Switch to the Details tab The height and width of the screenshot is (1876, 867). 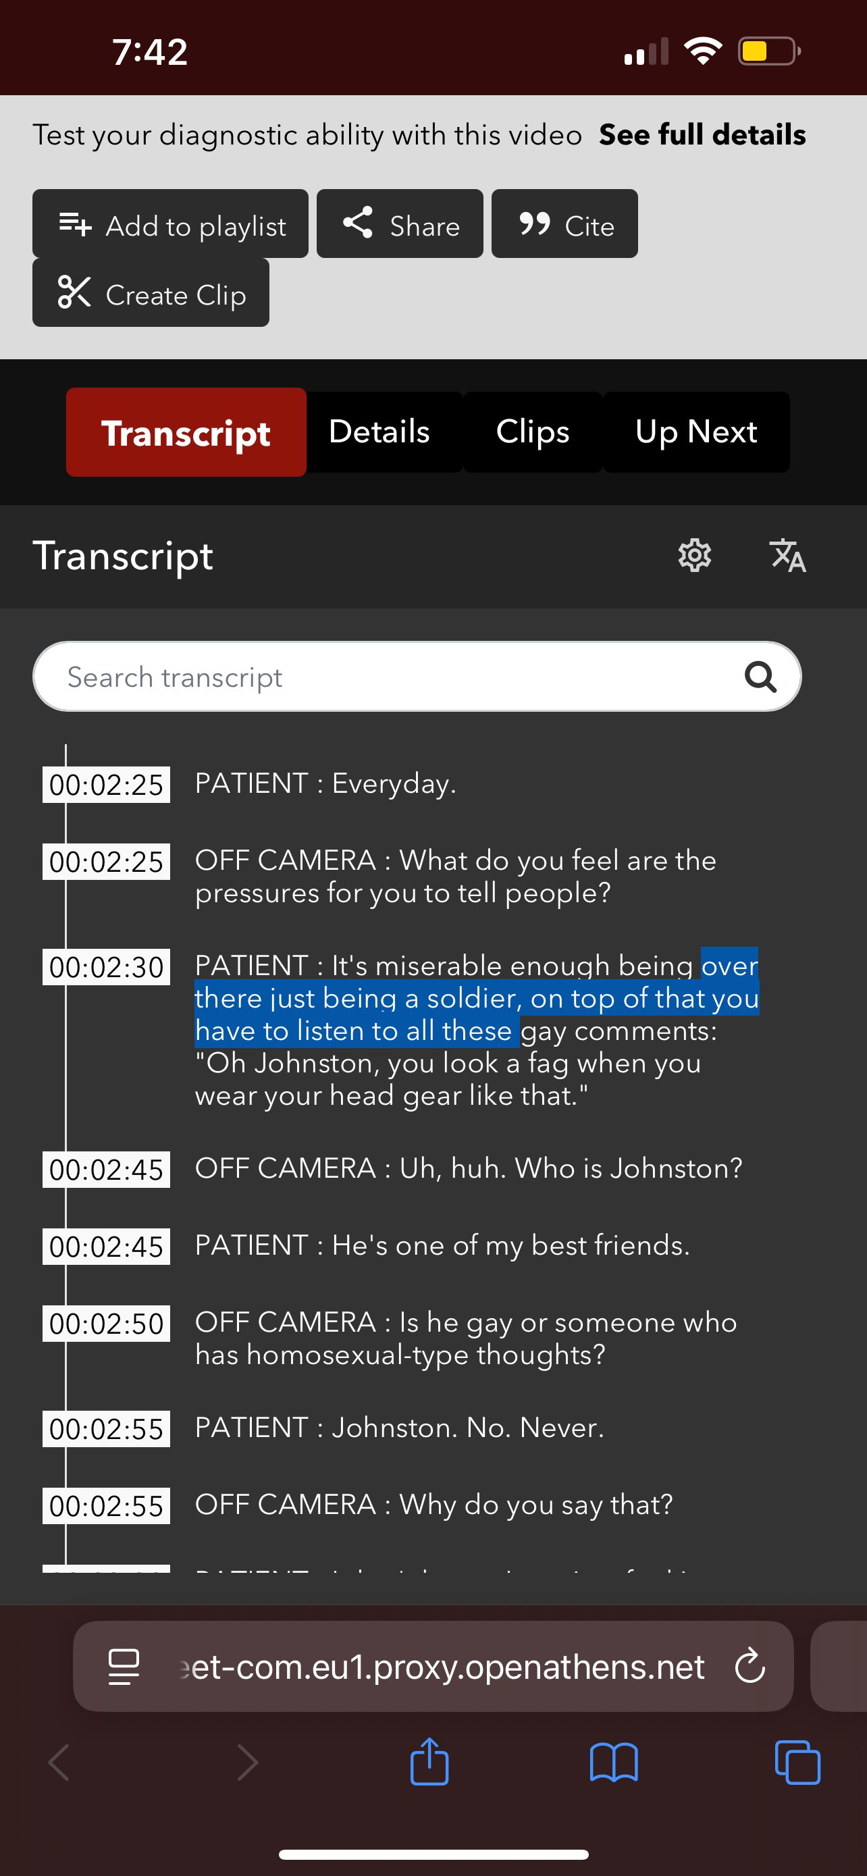coord(379,432)
